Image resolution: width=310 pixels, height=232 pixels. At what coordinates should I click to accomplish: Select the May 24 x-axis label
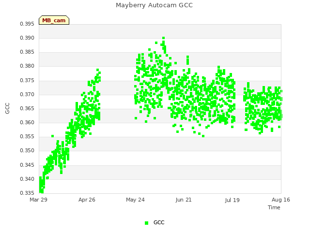[135, 200]
